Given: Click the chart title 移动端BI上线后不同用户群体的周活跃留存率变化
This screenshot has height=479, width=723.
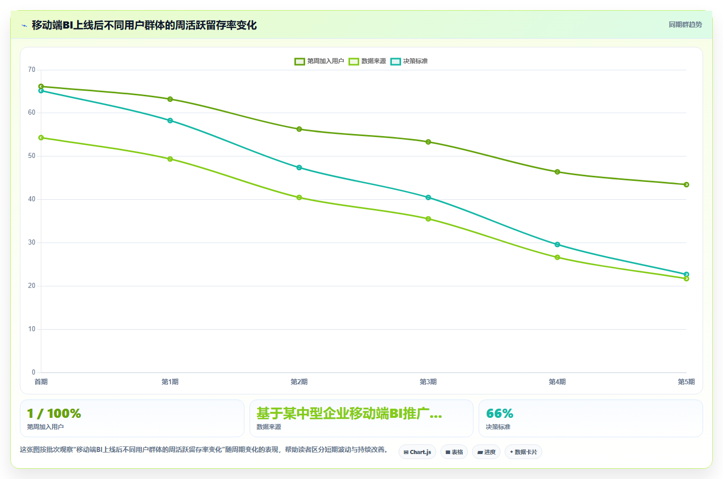Looking at the screenshot, I should [x=144, y=25].
